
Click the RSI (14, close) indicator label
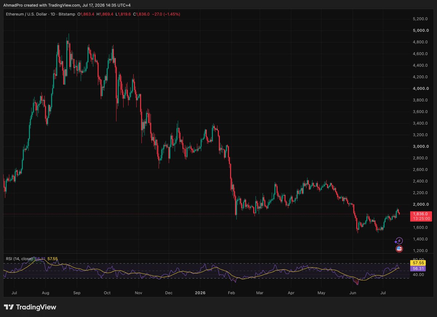(19, 259)
